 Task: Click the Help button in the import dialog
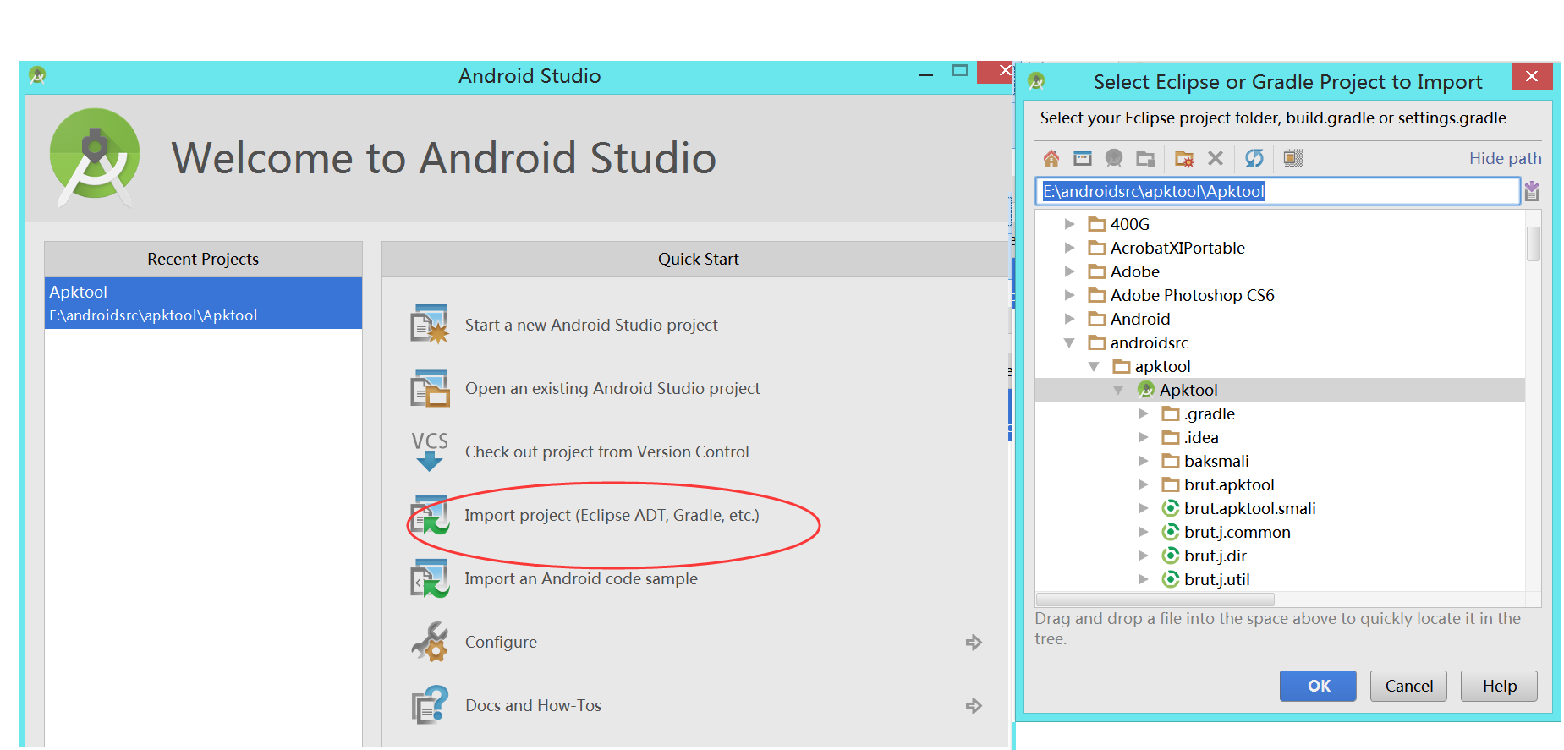pos(1499,686)
